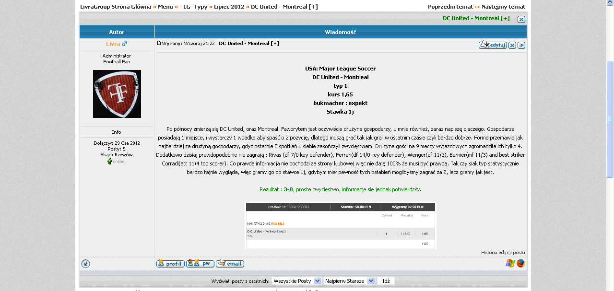The width and height of the screenshot is (614, 291).
Task: Open the Lipiec 2012 breadcrumb link
Action: pos(229,7)
